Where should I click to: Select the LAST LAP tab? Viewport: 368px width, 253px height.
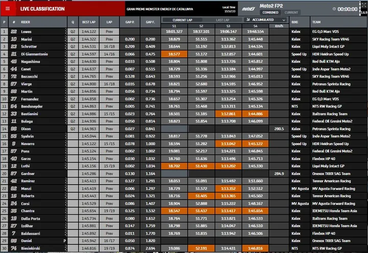tap(222, 20)
